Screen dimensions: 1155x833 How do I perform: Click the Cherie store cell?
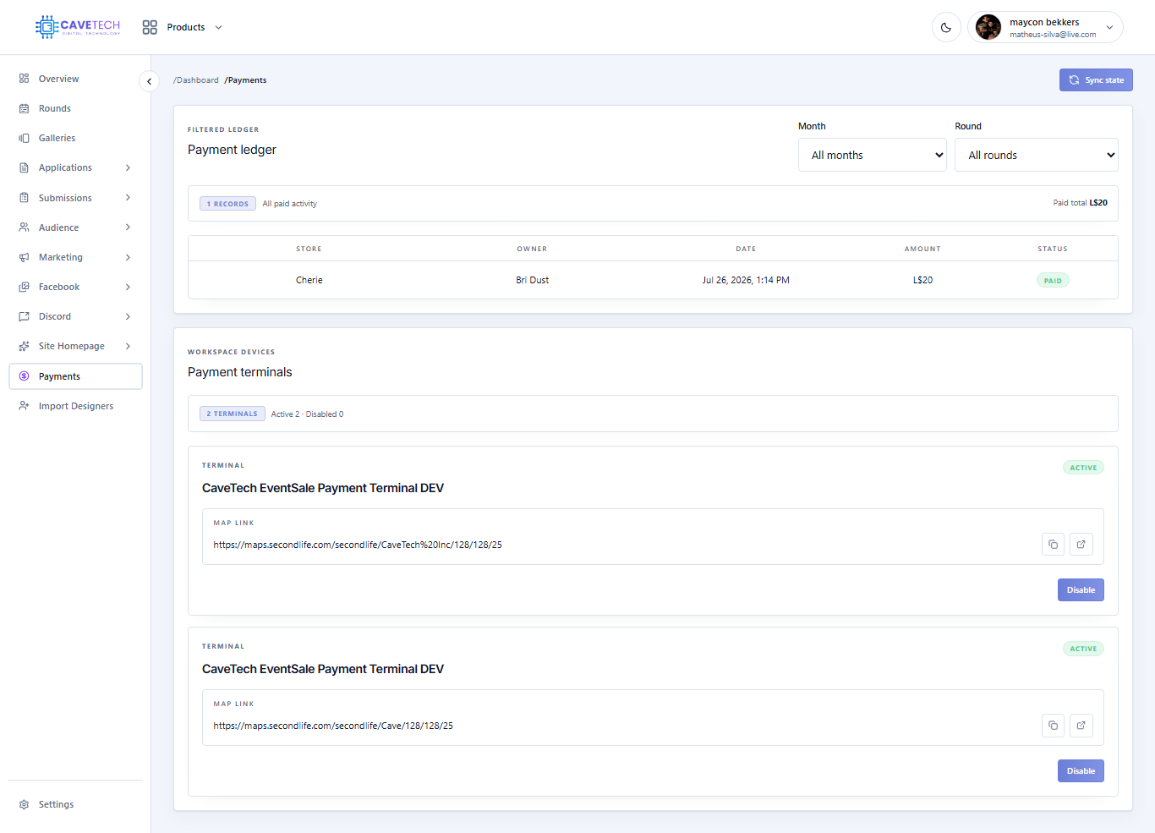pyautogui.click(x=309, y=280)
